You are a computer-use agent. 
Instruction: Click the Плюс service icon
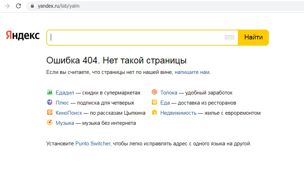pos(50,102)
